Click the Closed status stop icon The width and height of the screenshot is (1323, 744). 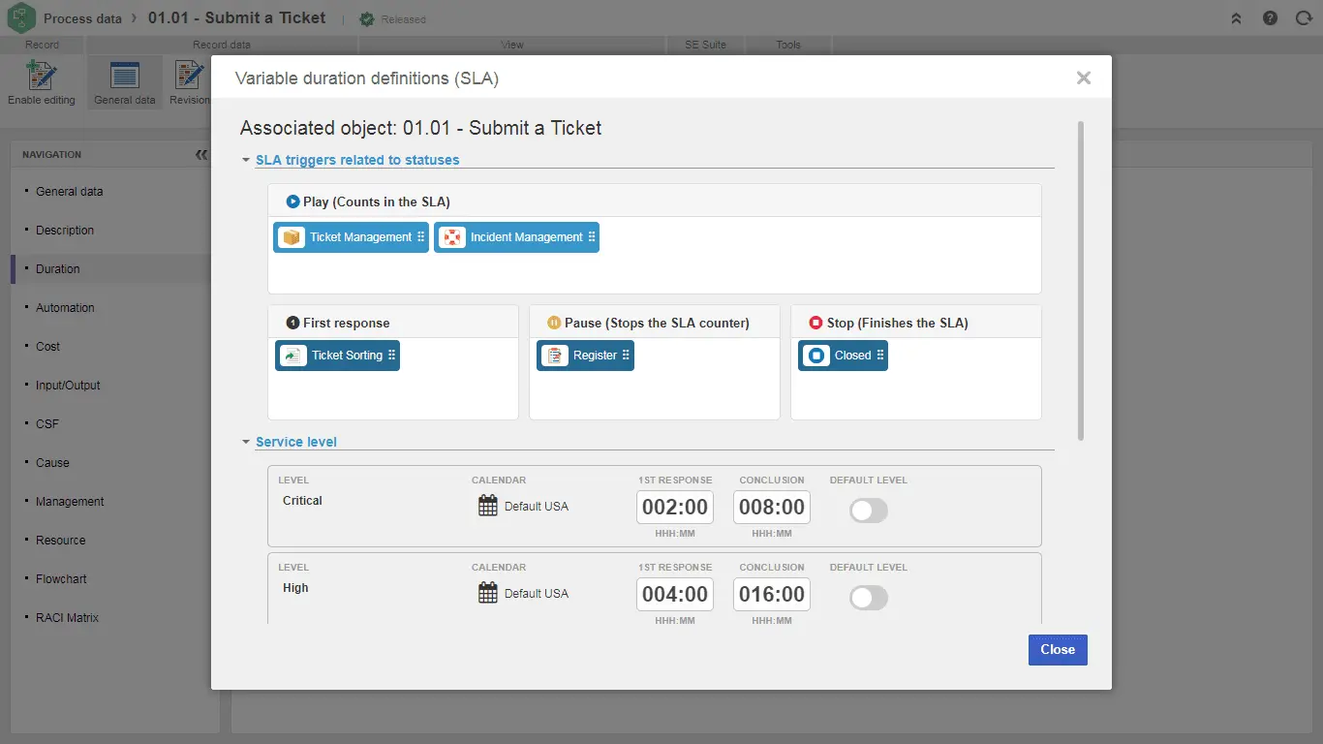pyautogui.click(x=816, y=356)
